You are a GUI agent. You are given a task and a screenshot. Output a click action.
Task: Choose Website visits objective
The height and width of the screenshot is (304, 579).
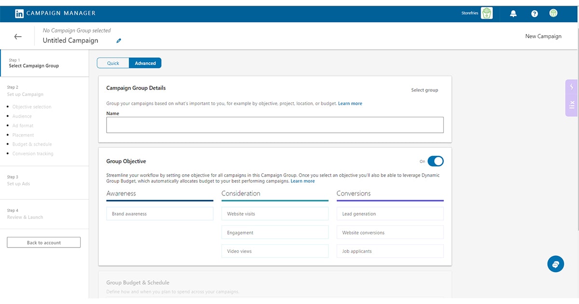275,214
